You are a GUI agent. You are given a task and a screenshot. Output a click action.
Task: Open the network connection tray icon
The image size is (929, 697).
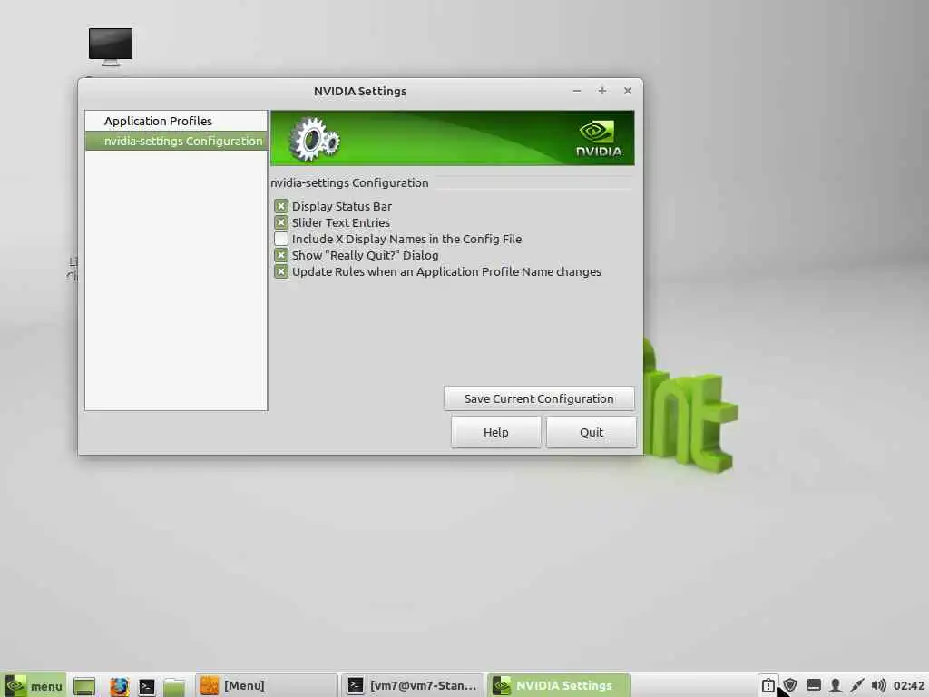click(x=856, y=686)
